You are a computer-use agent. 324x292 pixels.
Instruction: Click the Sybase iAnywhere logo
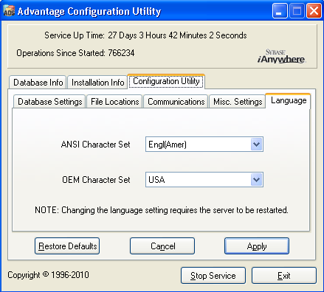point(282,56)
